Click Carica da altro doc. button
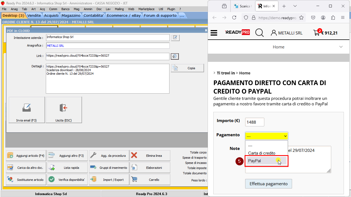 [x=26, y=168]
